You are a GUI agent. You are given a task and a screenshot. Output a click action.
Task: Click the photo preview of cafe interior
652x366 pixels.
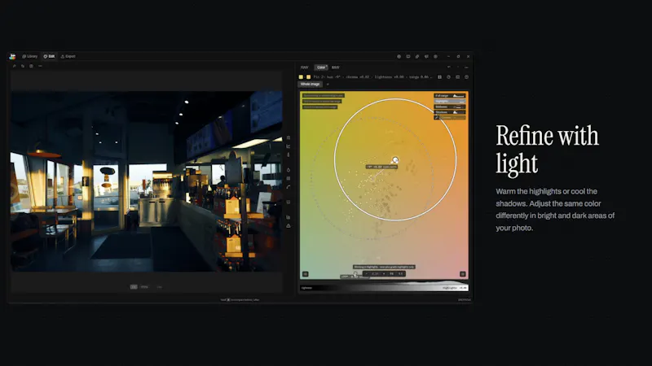click(x=147, y=181)
